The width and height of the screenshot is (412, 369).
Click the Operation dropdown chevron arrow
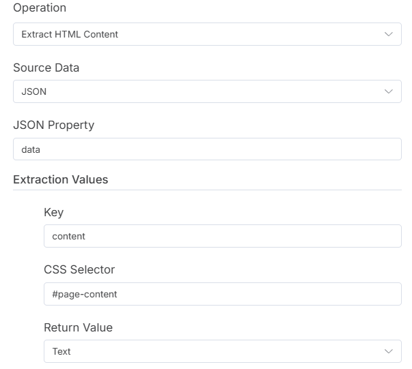388,34
